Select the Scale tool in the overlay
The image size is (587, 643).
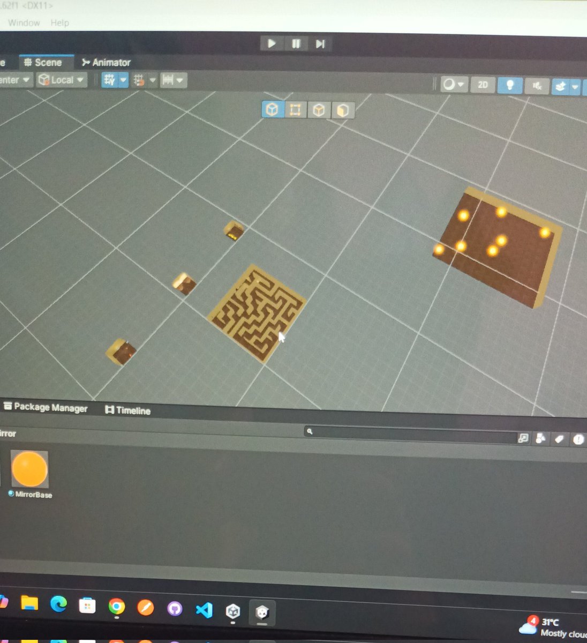click(x=342, y=109)
